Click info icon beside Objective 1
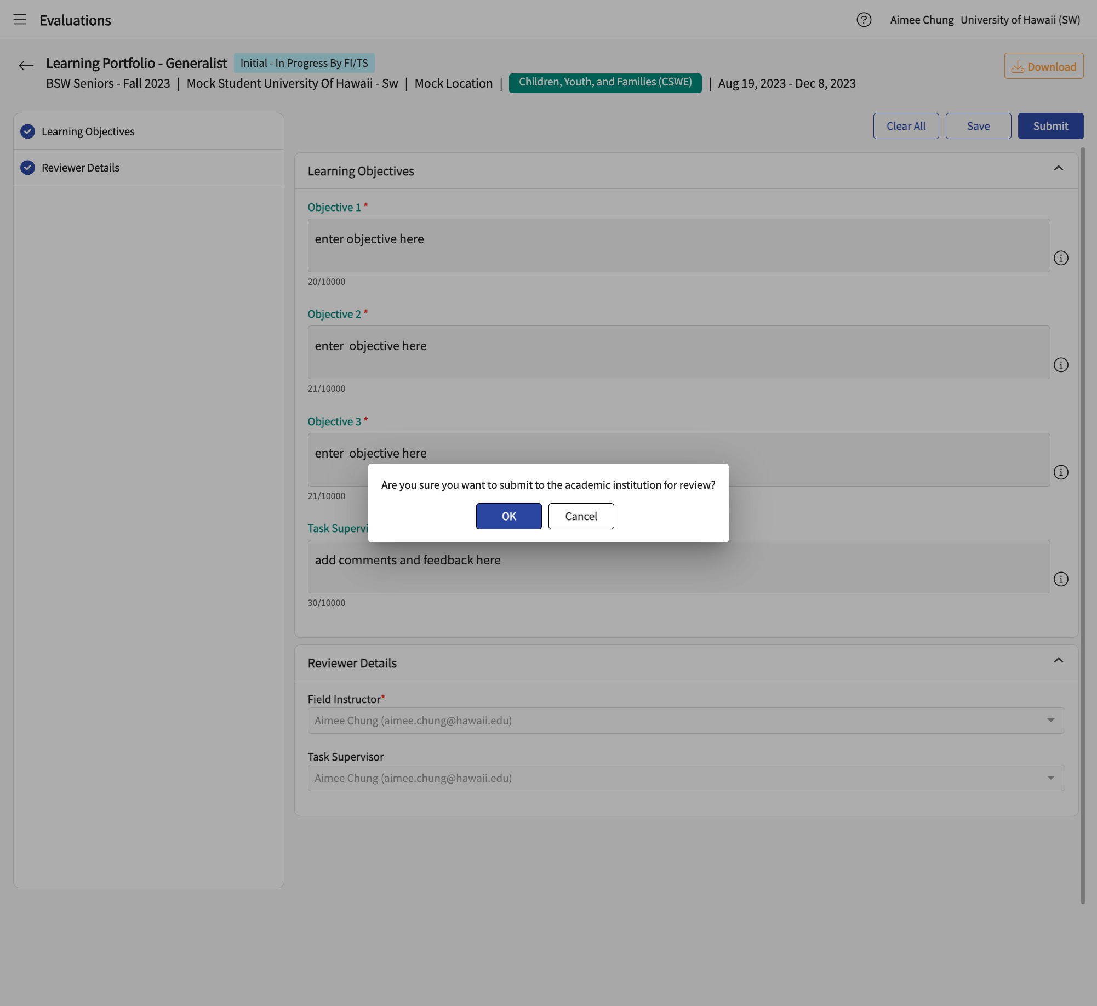This screenshot has width=1097, height=1006. pyautogui.click(x=1061, y=258)
